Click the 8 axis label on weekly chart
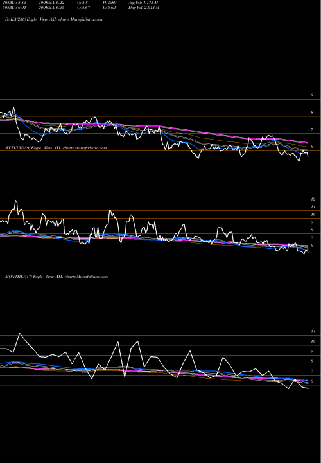 (312, 230)
